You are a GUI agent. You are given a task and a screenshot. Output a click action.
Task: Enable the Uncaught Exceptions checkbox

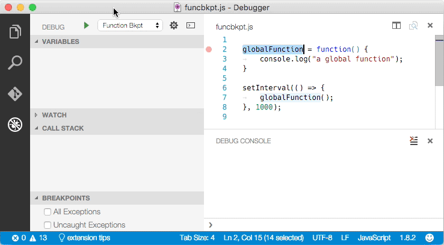tap(48, 225)
